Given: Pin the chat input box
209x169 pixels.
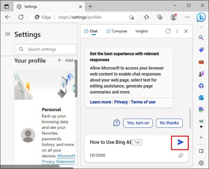Looking at the screenshot, I should click(x=181, y=155).
